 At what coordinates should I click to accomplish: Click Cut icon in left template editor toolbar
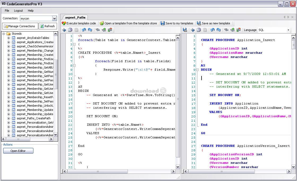(64, 30)
